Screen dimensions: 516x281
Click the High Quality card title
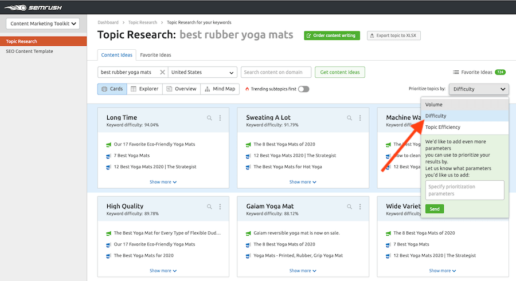pos(125,206)
